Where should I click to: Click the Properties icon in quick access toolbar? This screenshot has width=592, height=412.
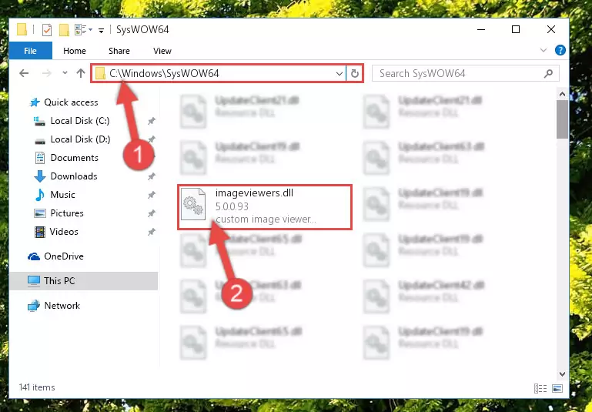point(47,29)
